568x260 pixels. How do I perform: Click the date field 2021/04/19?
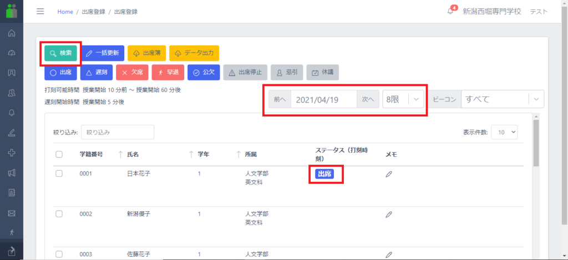point(324,100)
